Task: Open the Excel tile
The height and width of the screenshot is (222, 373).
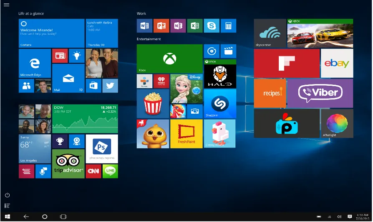Action: click(195, 26)
